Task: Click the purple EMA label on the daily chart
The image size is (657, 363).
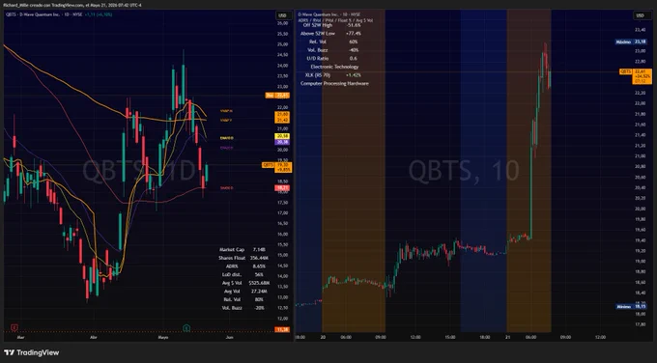Action: (x=227, y=148)
